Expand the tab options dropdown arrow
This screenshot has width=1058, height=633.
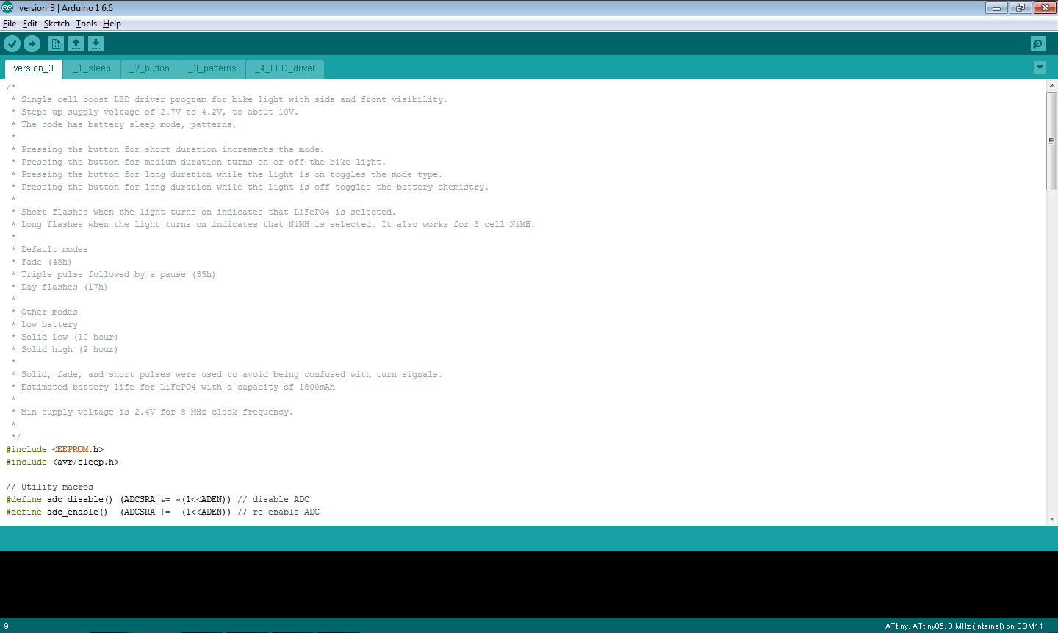1040,68
